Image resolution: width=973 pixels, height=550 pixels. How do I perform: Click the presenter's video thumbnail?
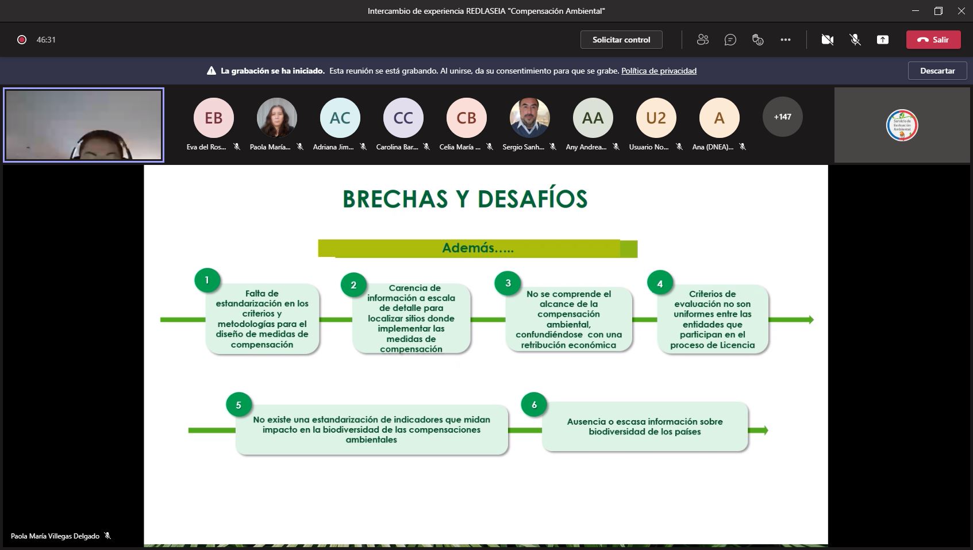[84, 125]
